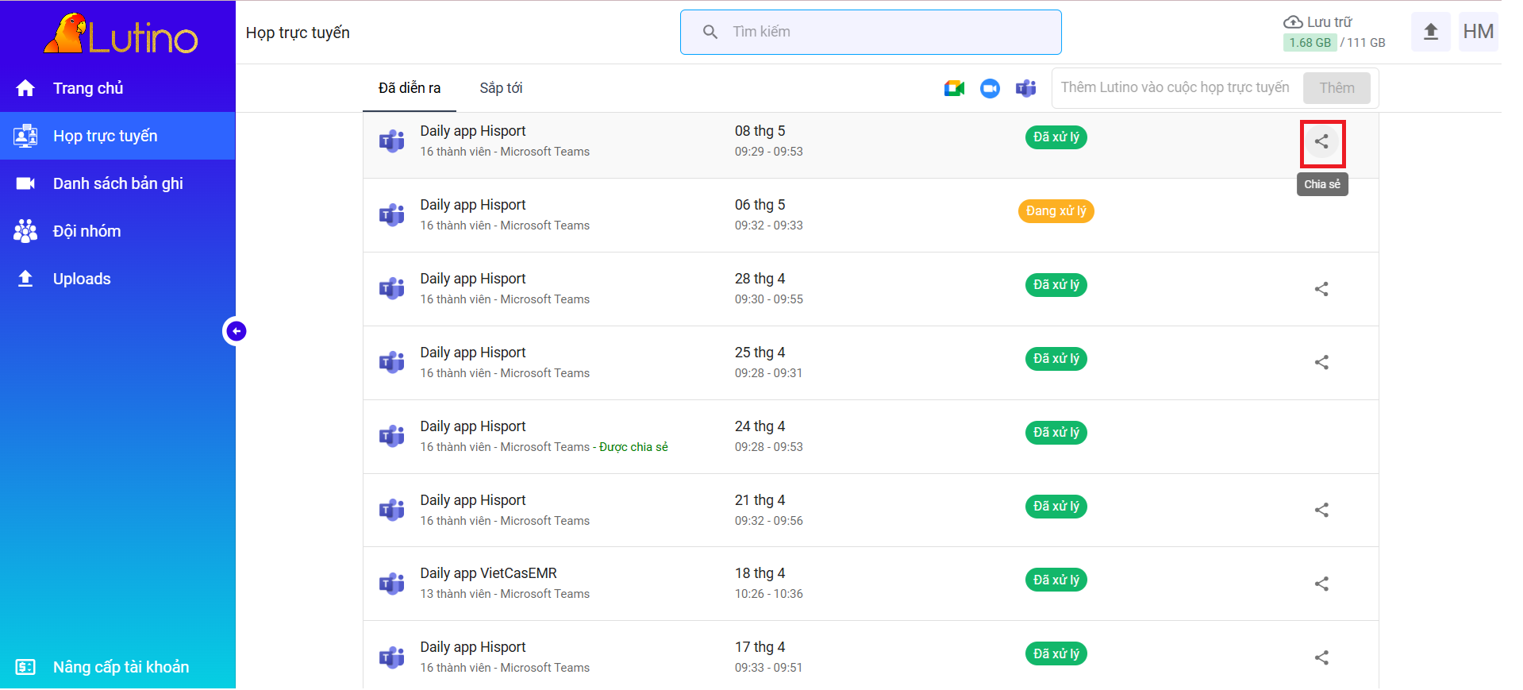Click the Lutino parrot logo
Screen dimensions: 1523x690
click(x=121, y=34)
